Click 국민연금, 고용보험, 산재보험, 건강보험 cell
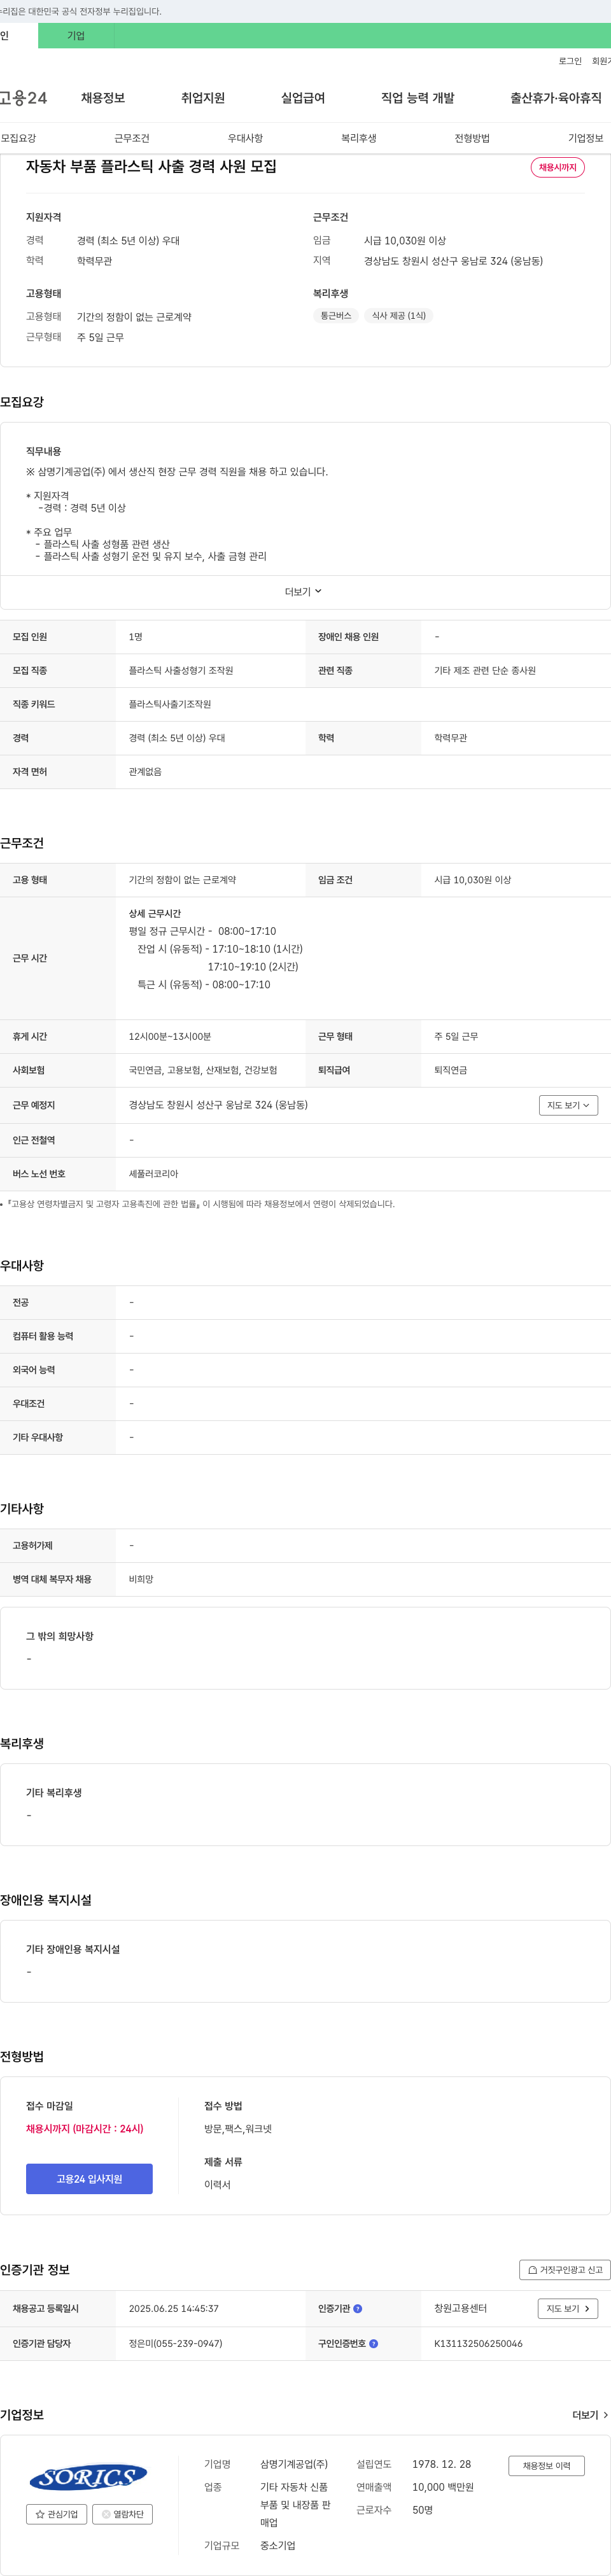Viewport: 611px width, 2576px height. (203, 1071)
